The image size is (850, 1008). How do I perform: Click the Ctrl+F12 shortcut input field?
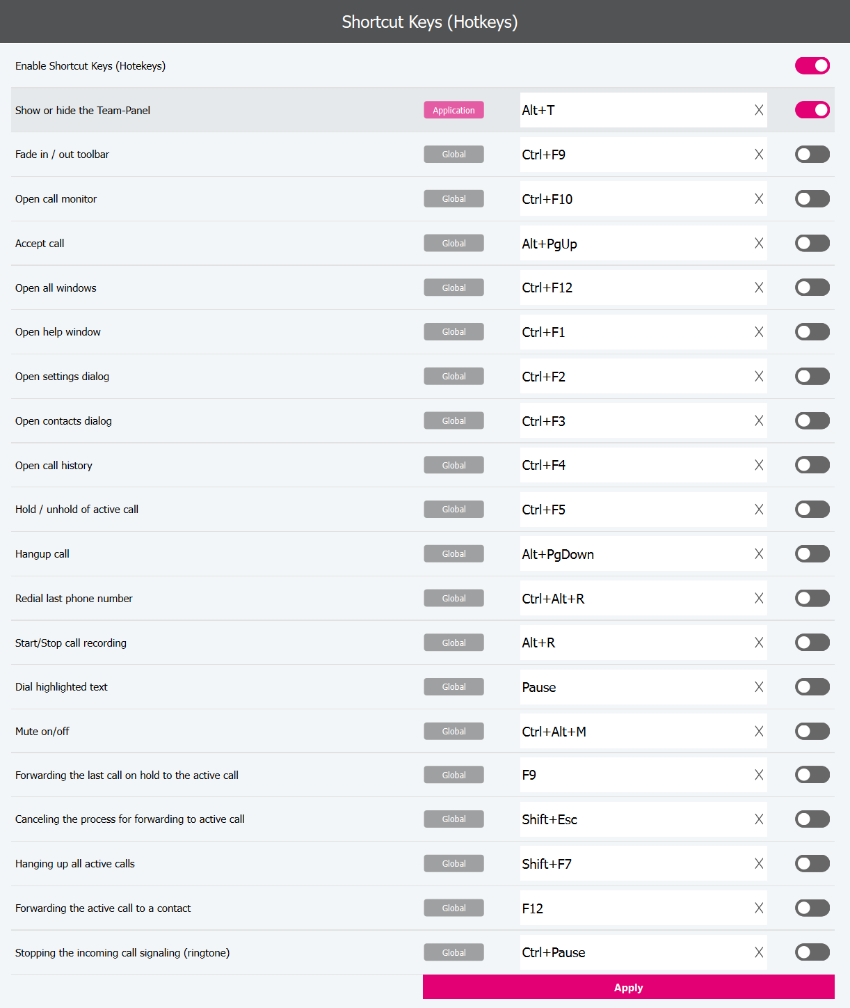[633, 288]
